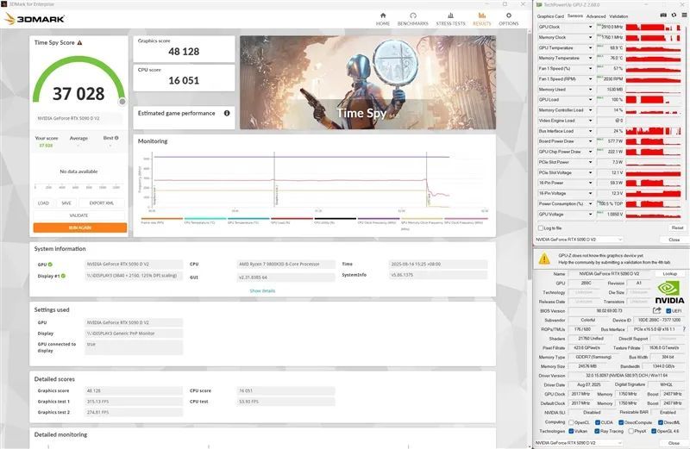Click the GPU-Z Name field
The height and width of the screenshot is (449, 690).
coord(609,273)
